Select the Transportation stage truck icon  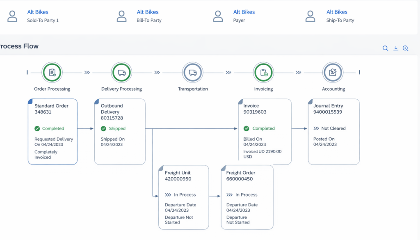[x=193, y=73]
